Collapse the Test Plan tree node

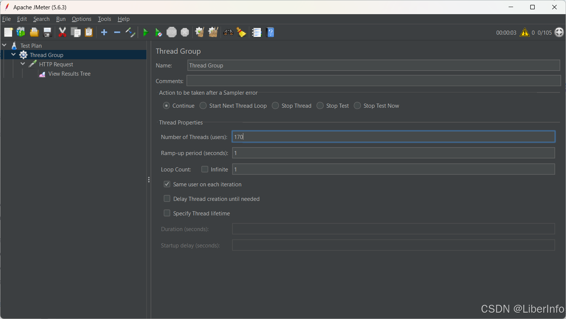click(x=4, y=45)
